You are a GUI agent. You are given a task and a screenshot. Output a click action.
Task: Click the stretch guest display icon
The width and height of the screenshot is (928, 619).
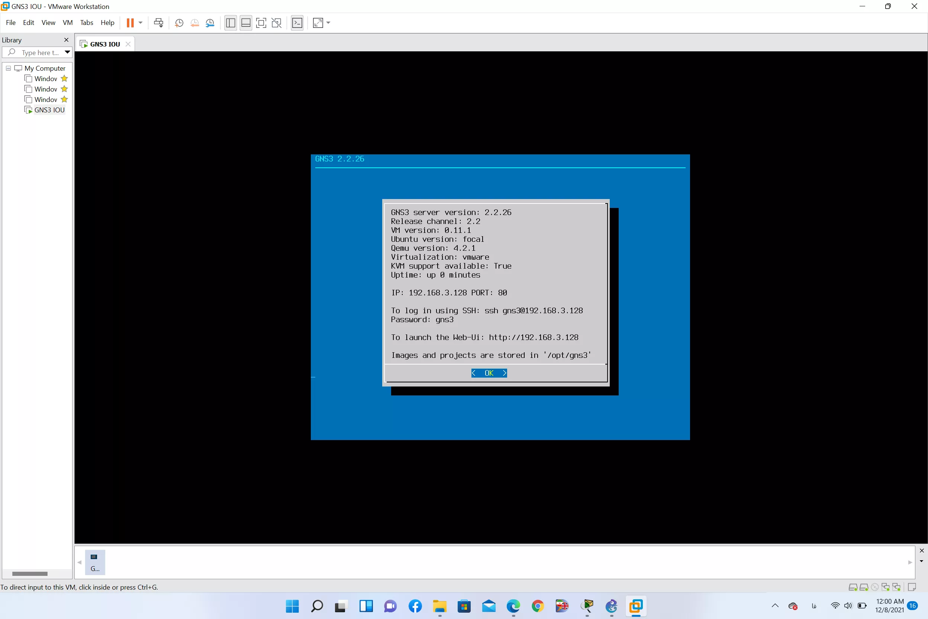pyautogui.click(x=318, y=23)
